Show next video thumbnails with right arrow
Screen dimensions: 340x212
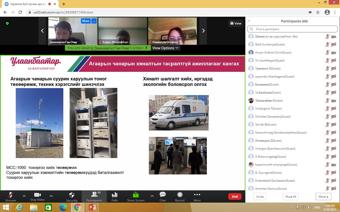coord(203,31)
